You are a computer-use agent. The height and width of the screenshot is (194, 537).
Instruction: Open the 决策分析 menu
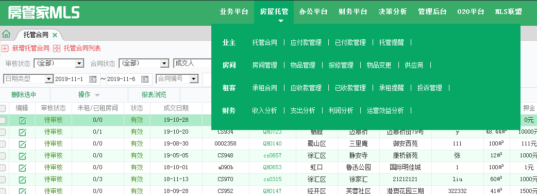click(x=393, y=12)
